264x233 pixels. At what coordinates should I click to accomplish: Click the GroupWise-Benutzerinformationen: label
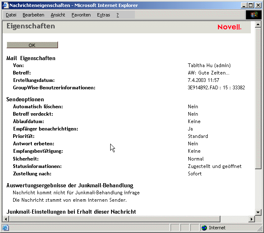[x=54, y=88]
